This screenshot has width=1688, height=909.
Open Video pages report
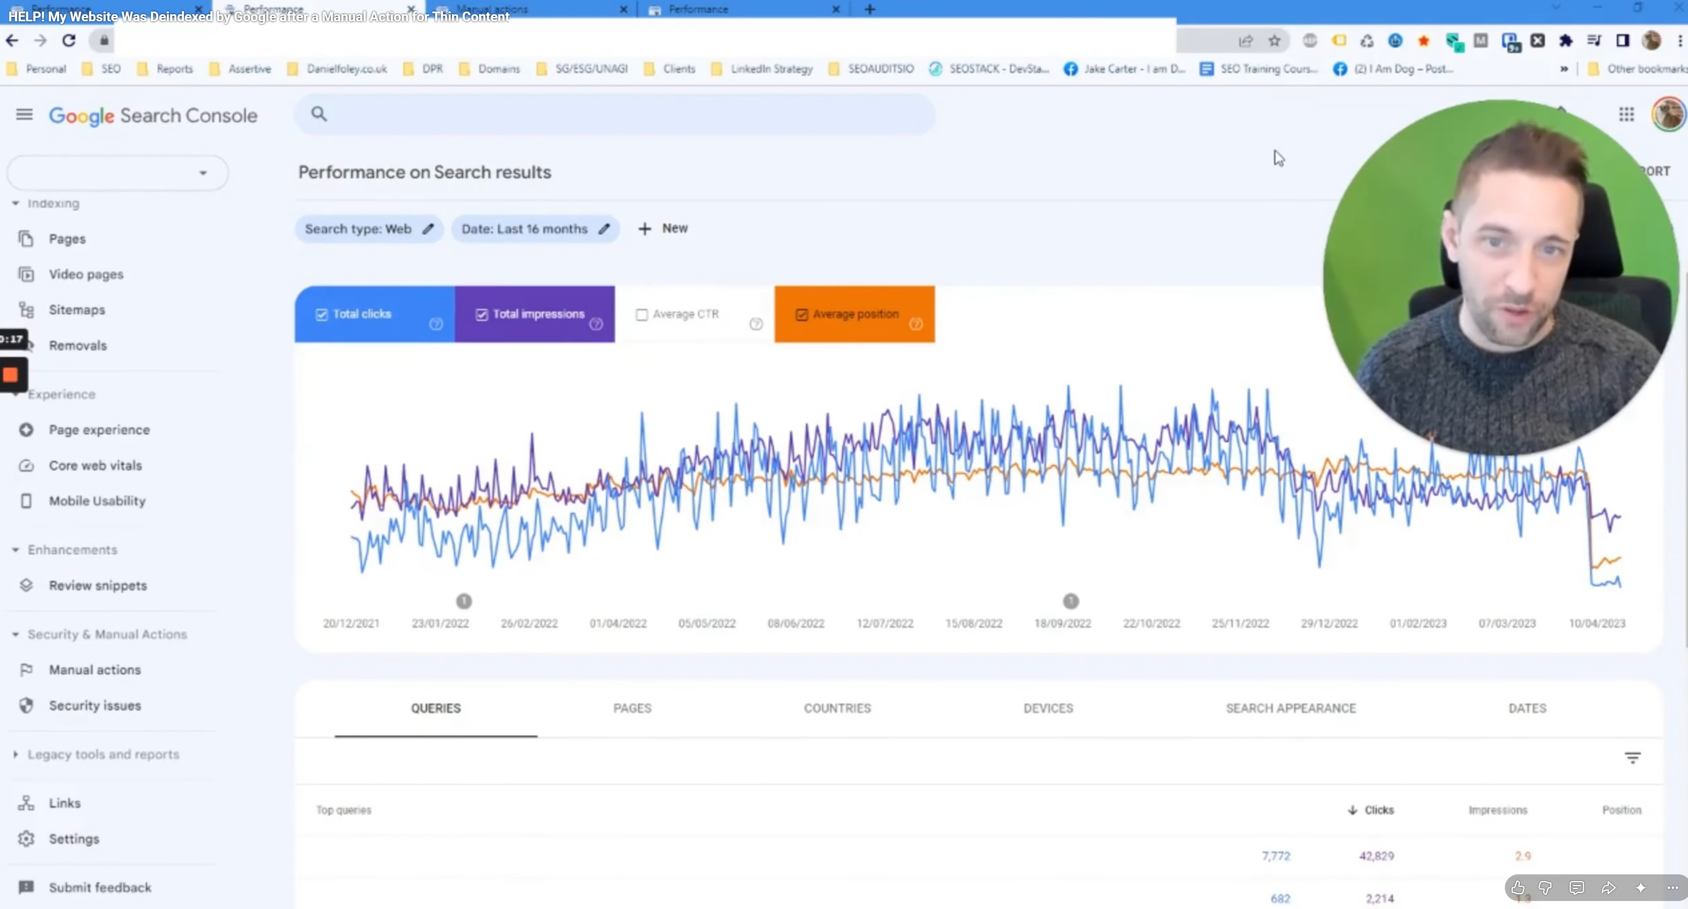point(86,275)
